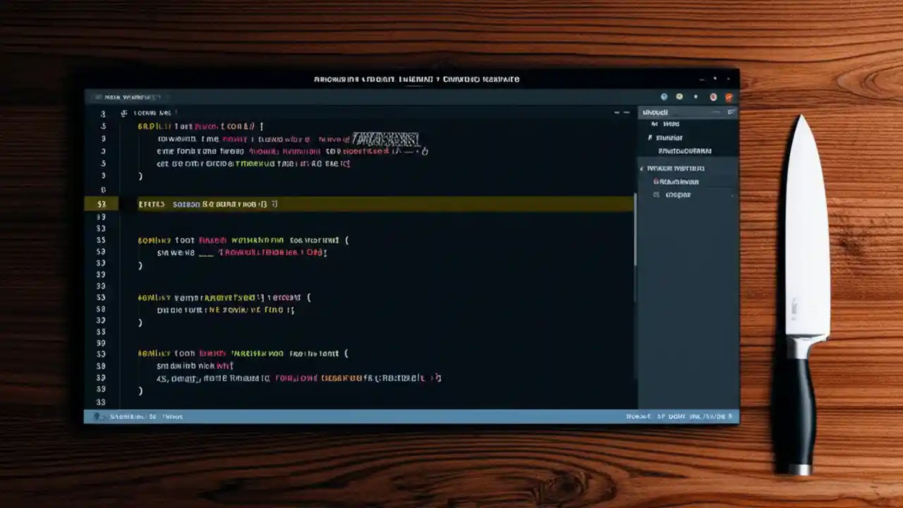Screen dimensions: 903x508
Task: Click the orange icon in the window title bar
Action: pyautogui.click(x=729, y=97)
